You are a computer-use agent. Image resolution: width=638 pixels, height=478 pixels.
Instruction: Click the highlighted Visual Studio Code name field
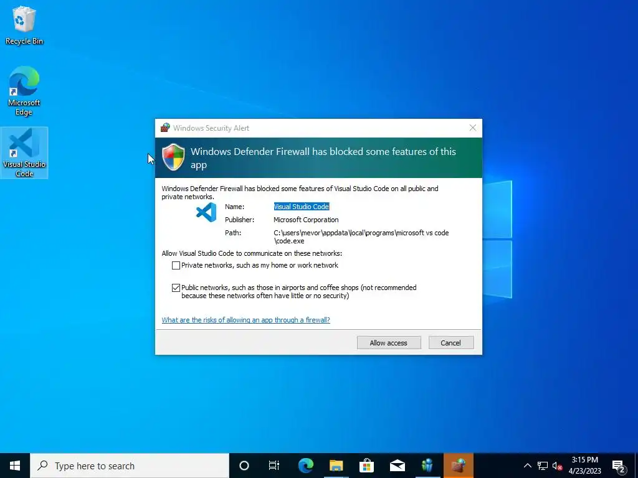(302, 207)
